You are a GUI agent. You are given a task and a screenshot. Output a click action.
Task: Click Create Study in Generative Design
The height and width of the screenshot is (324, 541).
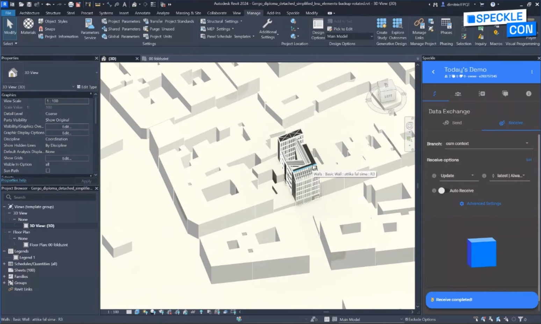click(382, 29)
